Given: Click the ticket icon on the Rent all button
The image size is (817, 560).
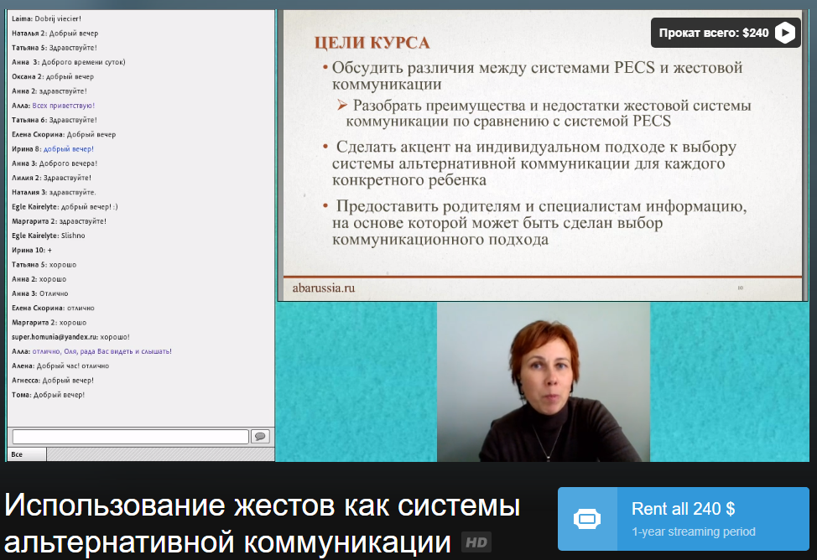Looking at the screenshot, I should (x=586, y=519).
